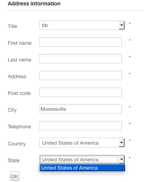Open the Country dropdown list
144x182 pixels.
pyautogui.click(x=82, y=143)
